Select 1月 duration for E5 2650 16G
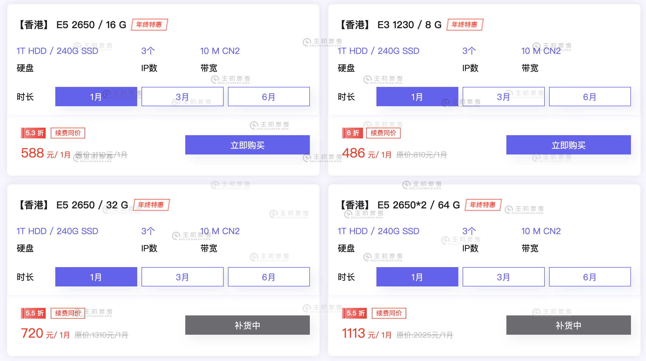Viewport: 646px width, 361px height. pos(96,97)
